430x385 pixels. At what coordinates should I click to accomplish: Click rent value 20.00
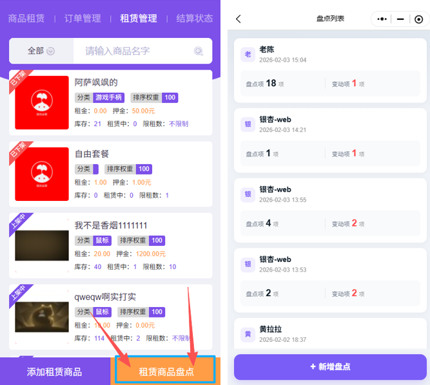click(102, 254)
